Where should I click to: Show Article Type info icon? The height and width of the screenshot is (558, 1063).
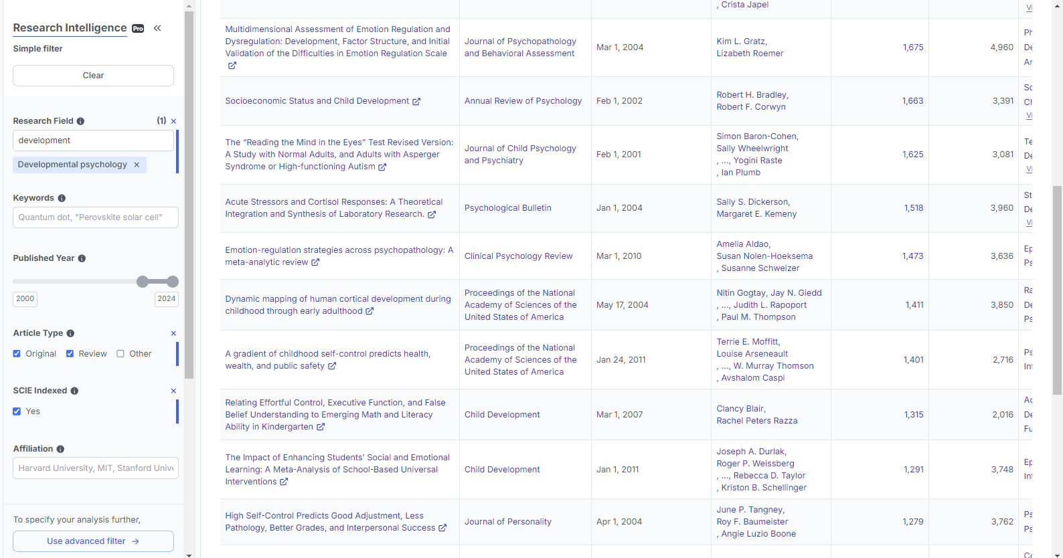(70, 333)
